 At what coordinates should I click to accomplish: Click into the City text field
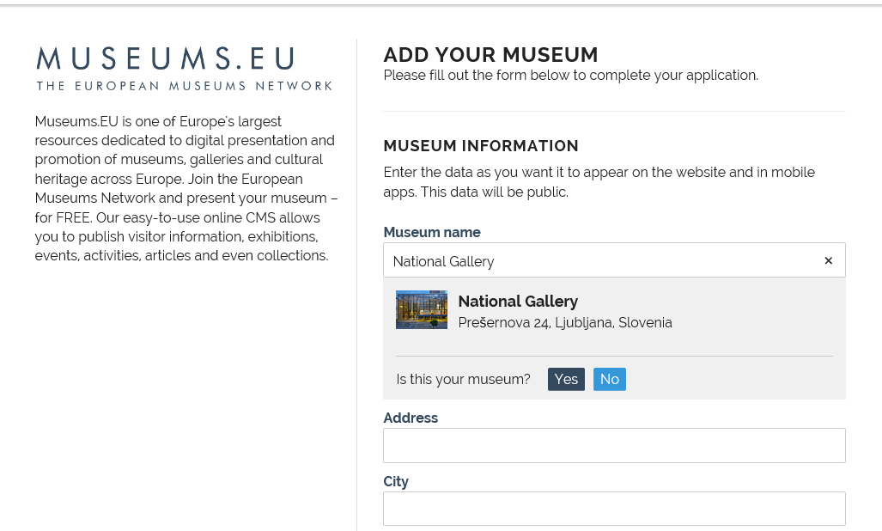(614, 509)
